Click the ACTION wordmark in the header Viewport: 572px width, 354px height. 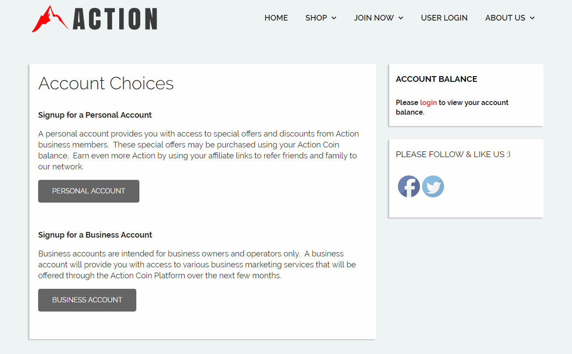point(115,19)
